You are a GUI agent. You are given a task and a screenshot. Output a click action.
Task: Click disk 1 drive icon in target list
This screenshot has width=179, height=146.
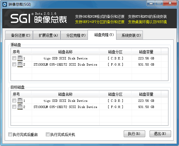click(x=20, y=101)
